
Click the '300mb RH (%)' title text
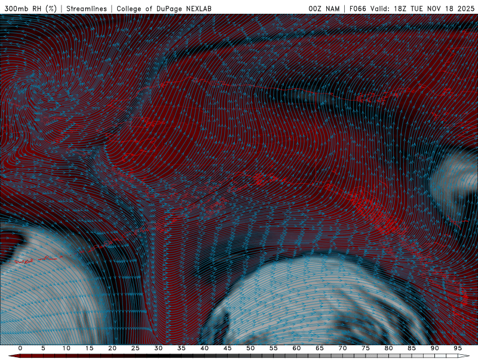tap(30, 8)
